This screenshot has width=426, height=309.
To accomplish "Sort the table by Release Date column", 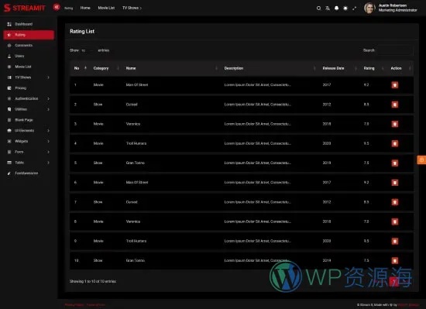I will (339, 68).
